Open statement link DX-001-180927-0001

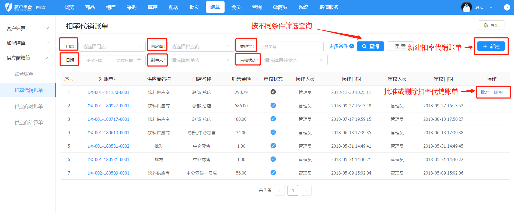click(x=108, y=106)
